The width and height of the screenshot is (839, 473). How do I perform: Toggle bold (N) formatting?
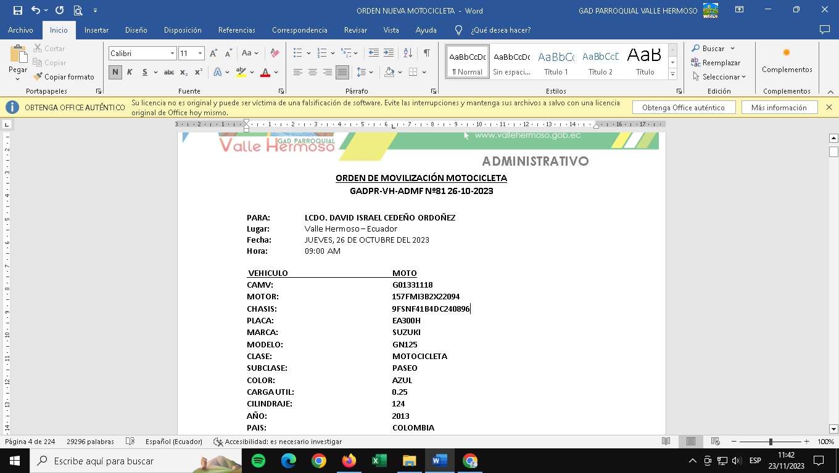pos(115,72)
